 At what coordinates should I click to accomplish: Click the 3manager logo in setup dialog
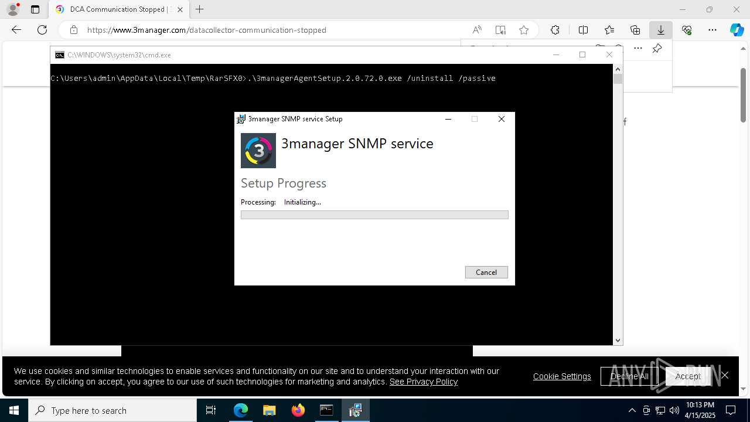click(258, 151)
